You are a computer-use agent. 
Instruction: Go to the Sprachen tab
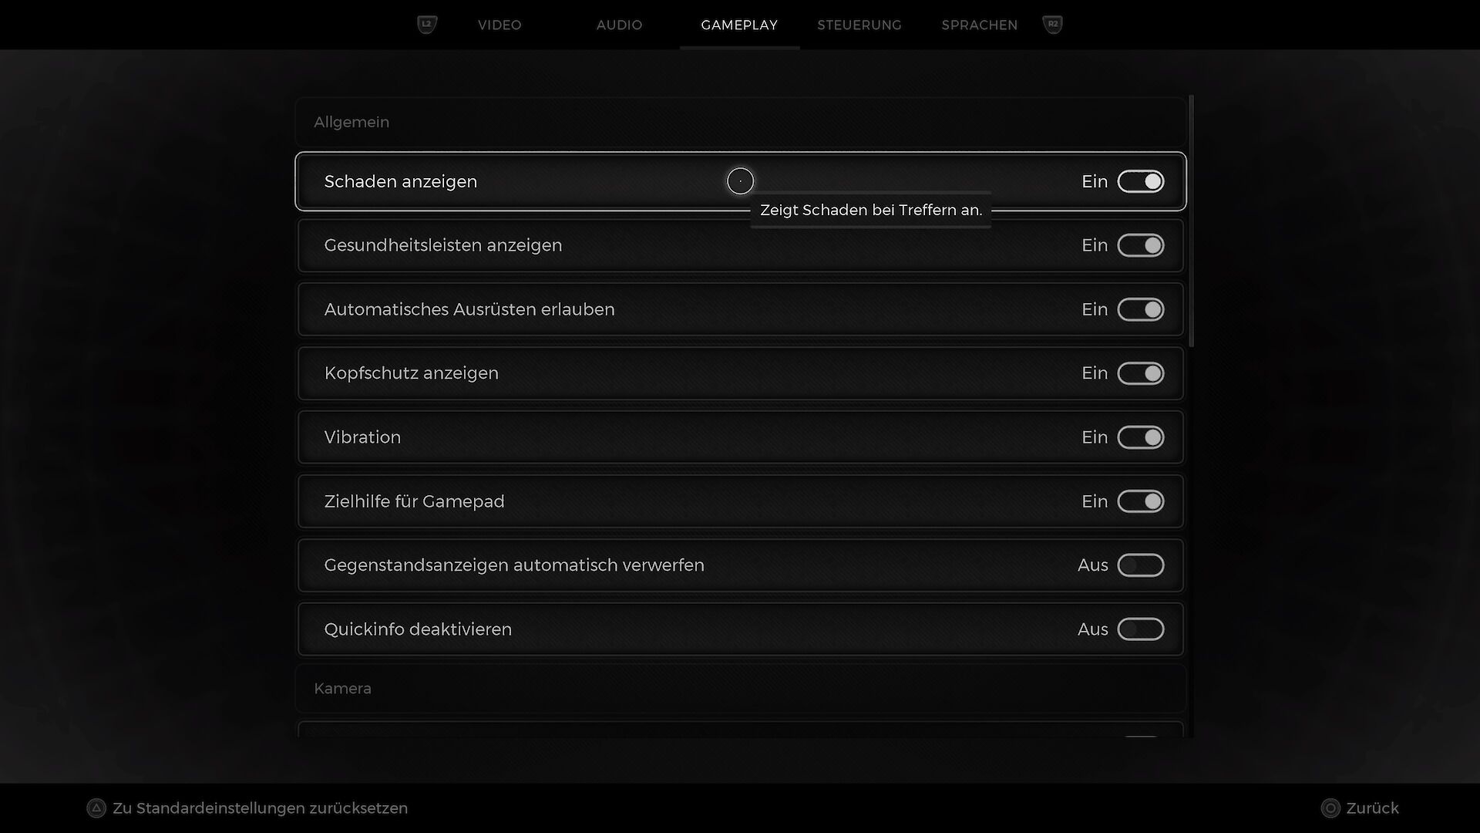[979, 25]
